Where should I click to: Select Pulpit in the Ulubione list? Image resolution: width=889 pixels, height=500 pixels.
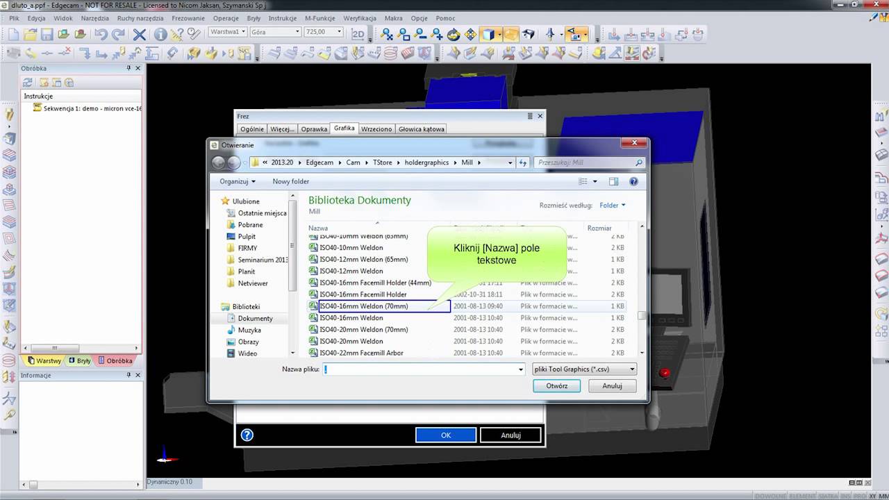click(247, 237)
